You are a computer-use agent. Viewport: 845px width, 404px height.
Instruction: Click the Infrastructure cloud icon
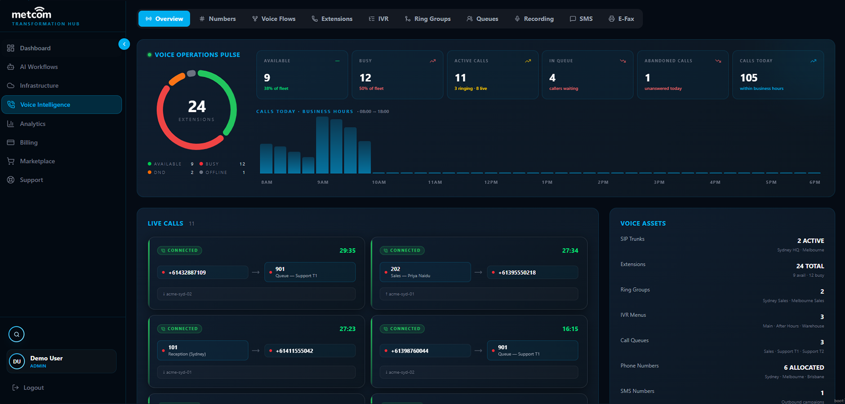click(11, 85)
